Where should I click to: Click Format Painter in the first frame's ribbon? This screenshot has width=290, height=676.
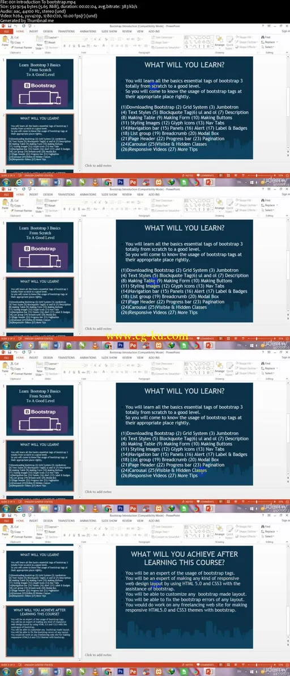click(21, 48)
